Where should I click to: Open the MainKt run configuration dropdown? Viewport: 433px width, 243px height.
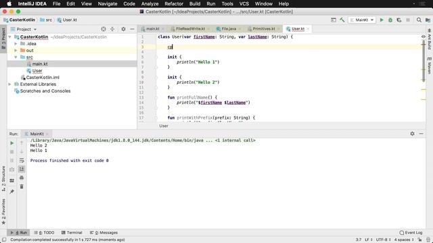pos(362,20)
